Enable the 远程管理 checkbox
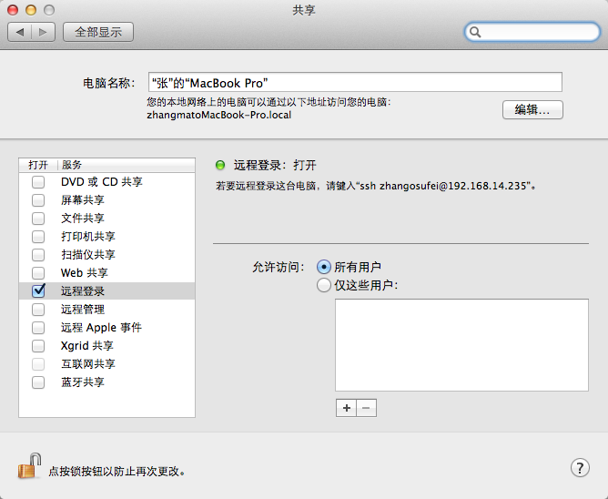This screenshot has height=499, width=608. [x=38, y=310]
